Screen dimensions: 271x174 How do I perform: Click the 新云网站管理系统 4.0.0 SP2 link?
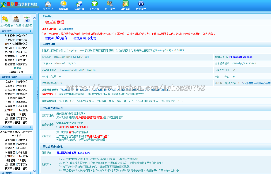[x=73, y=152]
